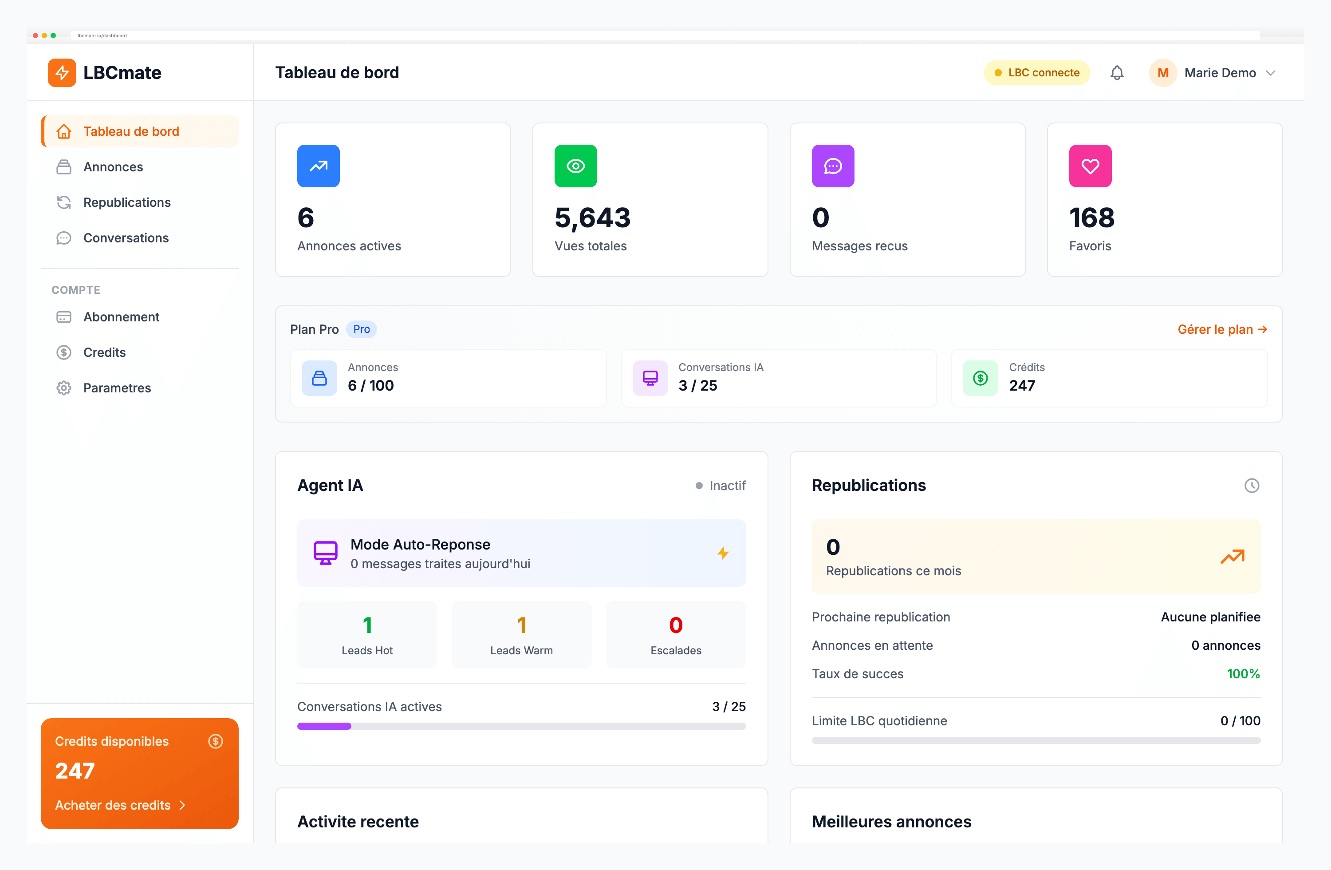Screen dimensions: 1331x870
Task: Open Gerer le plan with arrow link
Action: coord(1222,329)
